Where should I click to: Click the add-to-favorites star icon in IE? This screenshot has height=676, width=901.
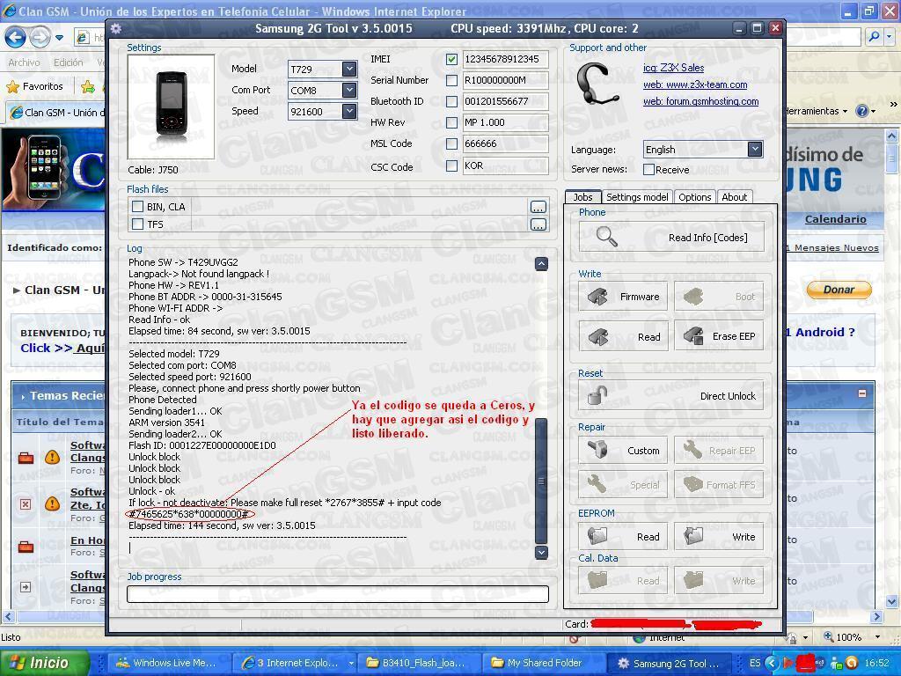coord(88,86)
